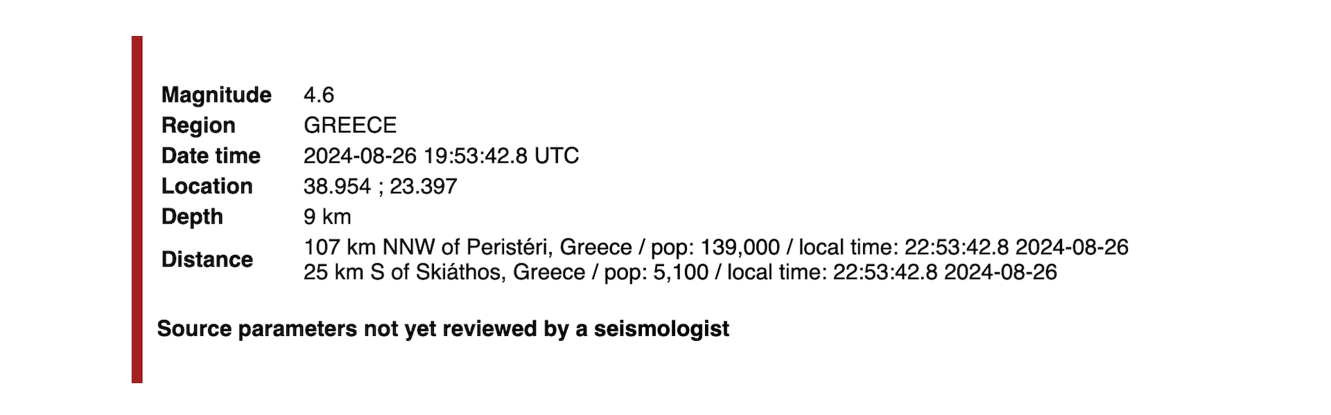Viewport: 1331px width, 415px height.
Task: Click the population figure 139,000
Action: 740,247
